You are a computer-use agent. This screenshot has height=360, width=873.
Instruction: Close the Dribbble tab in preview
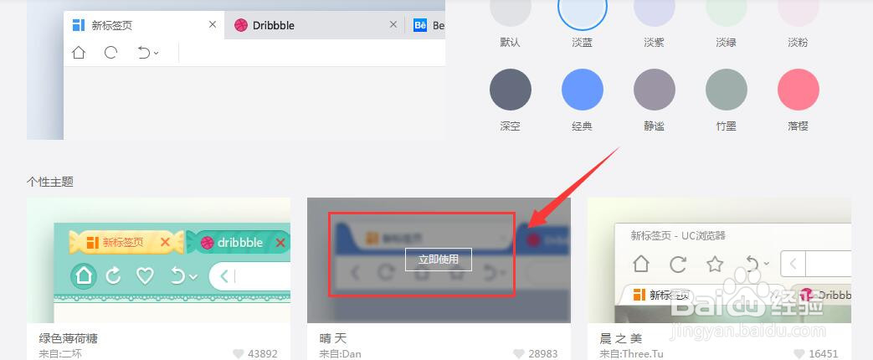pos(393,24)
